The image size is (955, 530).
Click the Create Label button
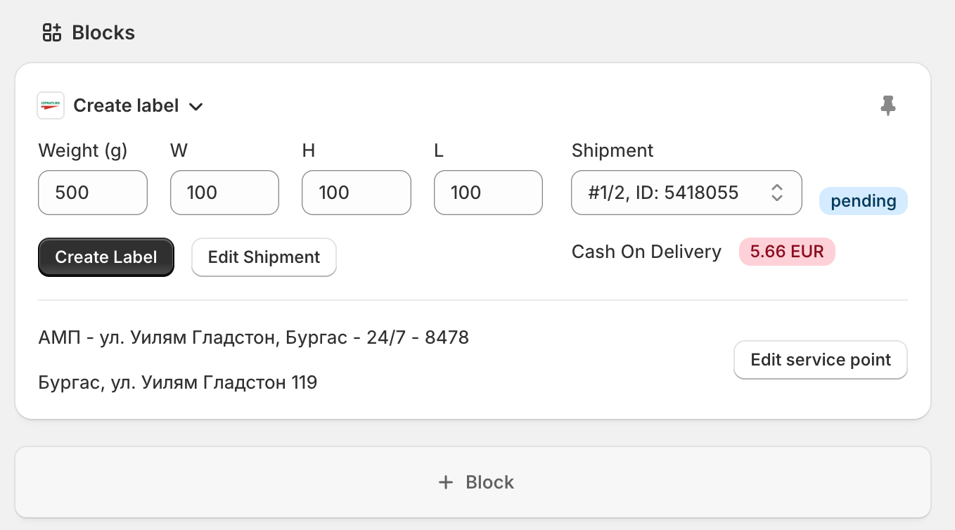pyautogui.click(x=106, y=257)
